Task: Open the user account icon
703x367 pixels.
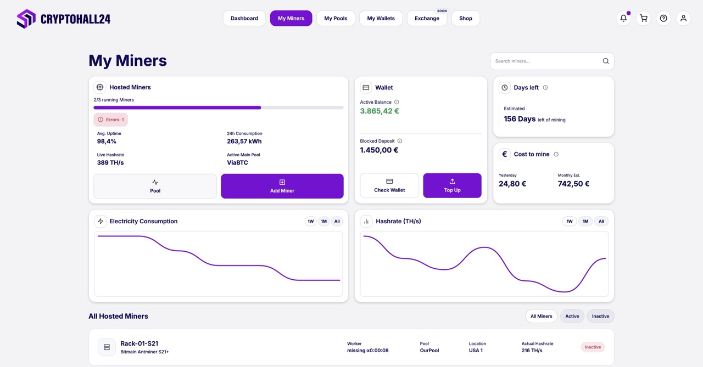Action: (683, 18)
